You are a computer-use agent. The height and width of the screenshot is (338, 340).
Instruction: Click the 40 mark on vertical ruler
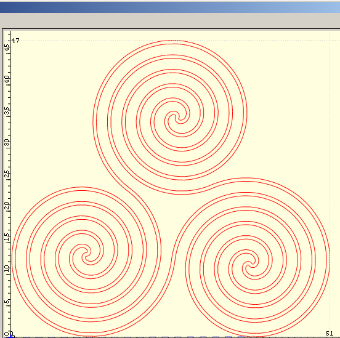7,79
